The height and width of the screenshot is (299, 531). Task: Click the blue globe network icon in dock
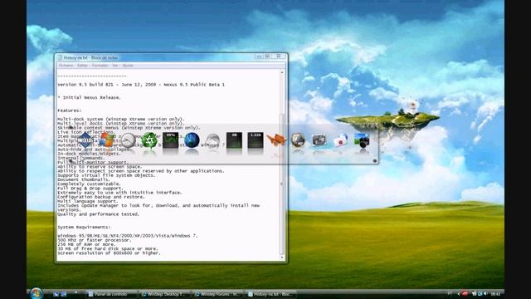coord(192,140)
